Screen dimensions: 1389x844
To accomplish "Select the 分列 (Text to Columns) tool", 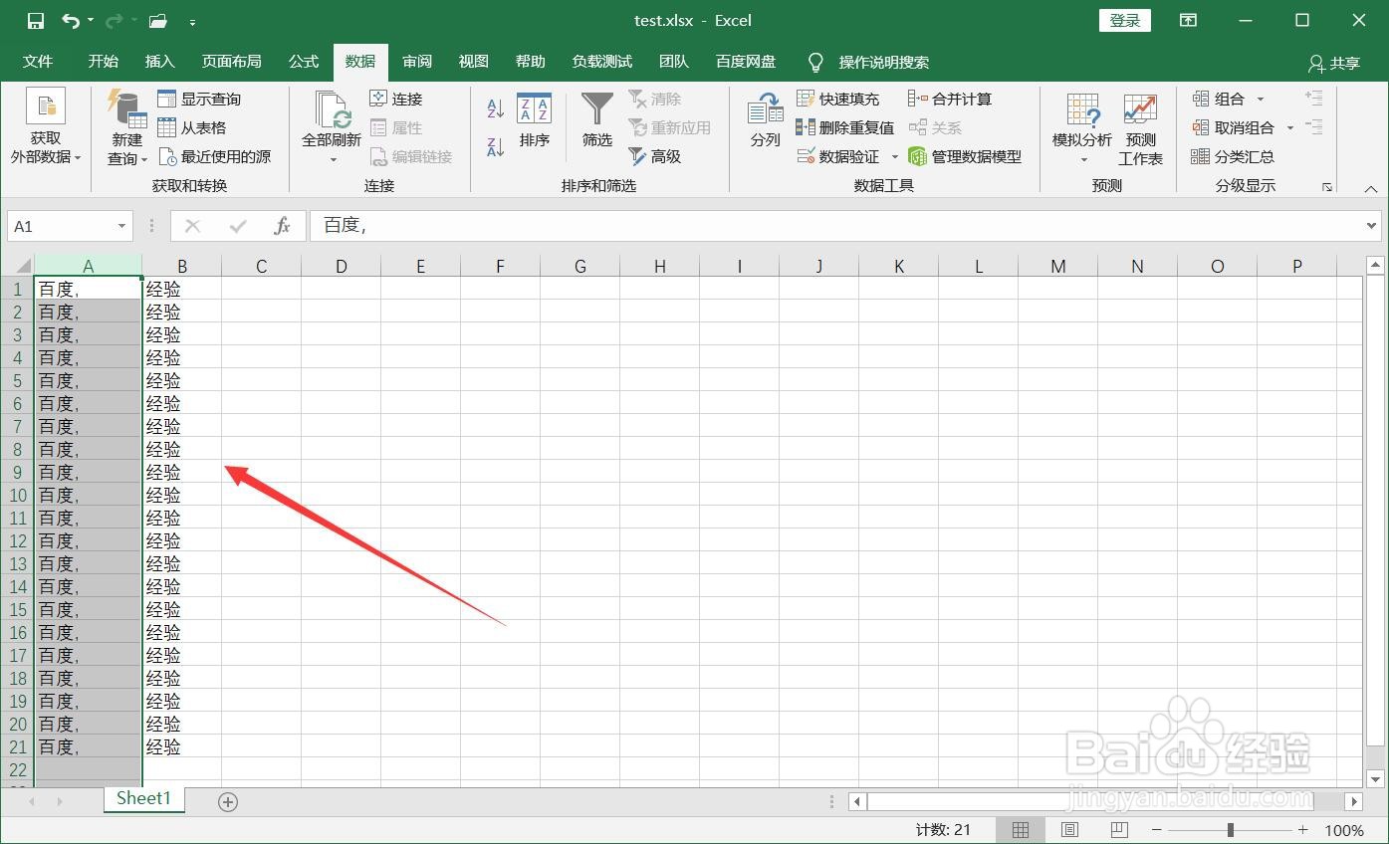I will coord(764,122).
